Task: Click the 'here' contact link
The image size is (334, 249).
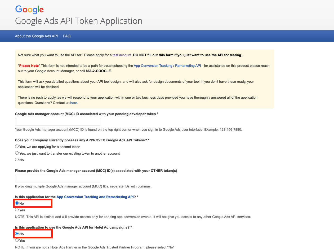Action: pos(74,103)
